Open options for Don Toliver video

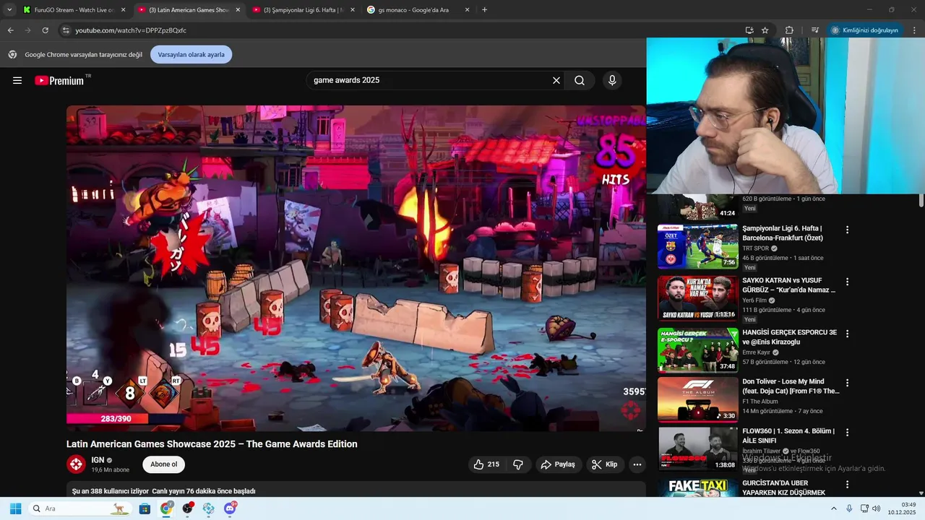click(x=847, y=383)
